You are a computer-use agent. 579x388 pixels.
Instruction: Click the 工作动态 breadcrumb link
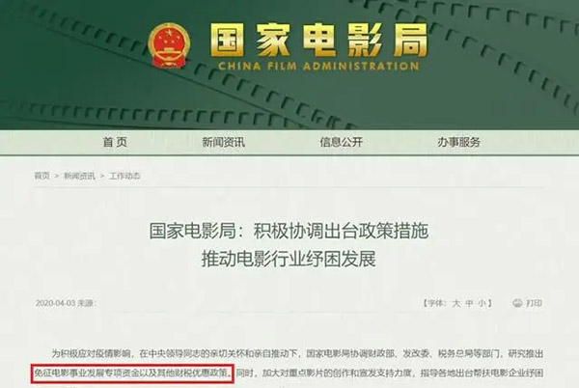point(124,176)
